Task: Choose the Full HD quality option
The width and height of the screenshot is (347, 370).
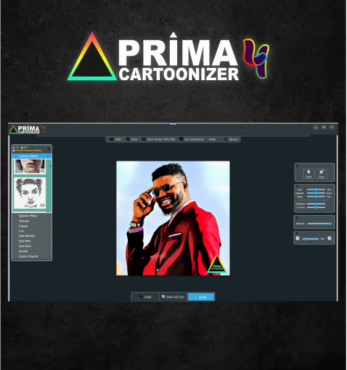Action: (14, 150)
